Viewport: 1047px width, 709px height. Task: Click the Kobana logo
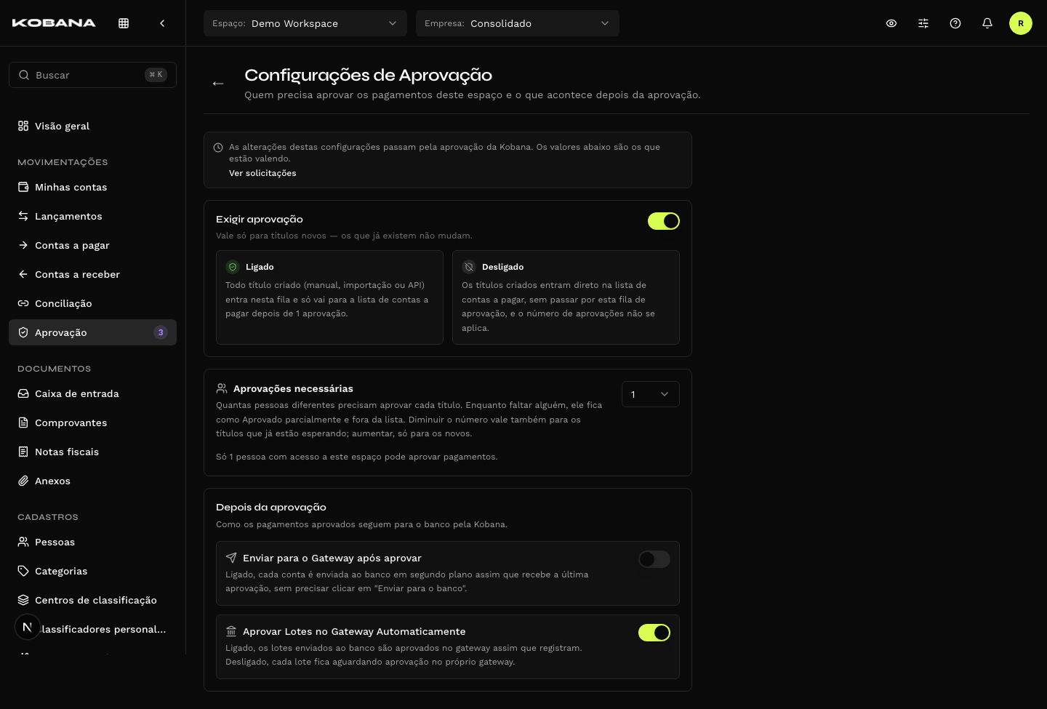coord(54,23)
